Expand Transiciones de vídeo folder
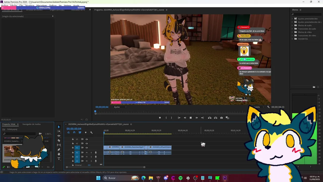The image size is (323, 182). [292, 36]
